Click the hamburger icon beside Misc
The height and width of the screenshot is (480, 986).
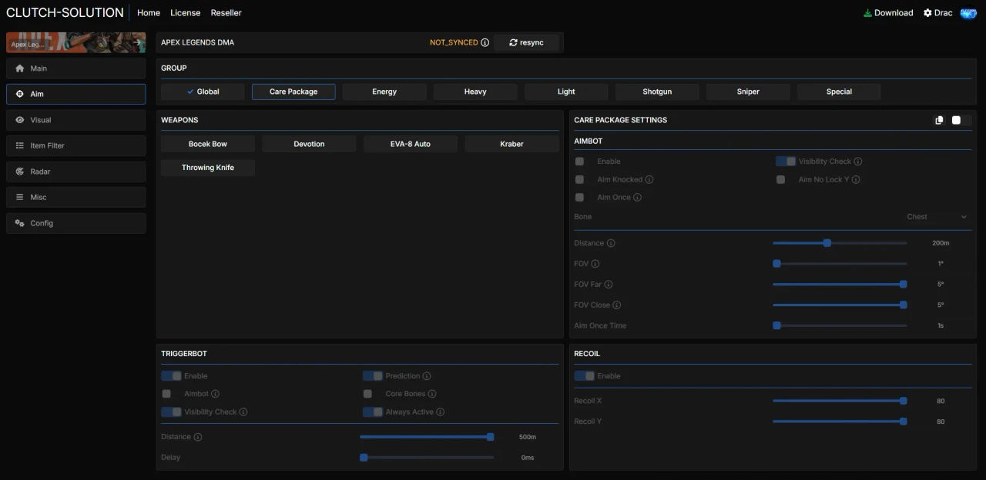(19, 197)
